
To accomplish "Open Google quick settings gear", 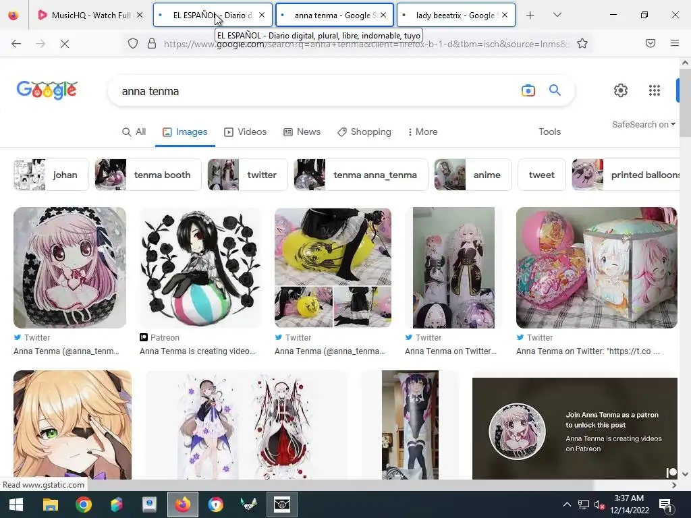I will click(x=621, y=90).
